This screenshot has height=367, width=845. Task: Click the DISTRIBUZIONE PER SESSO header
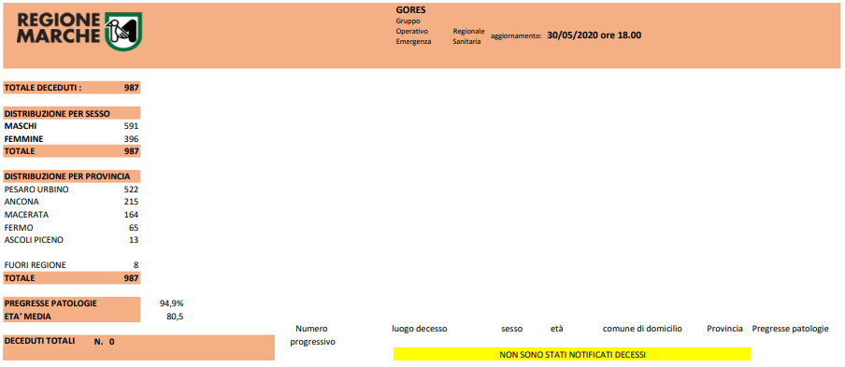(72, 113)
